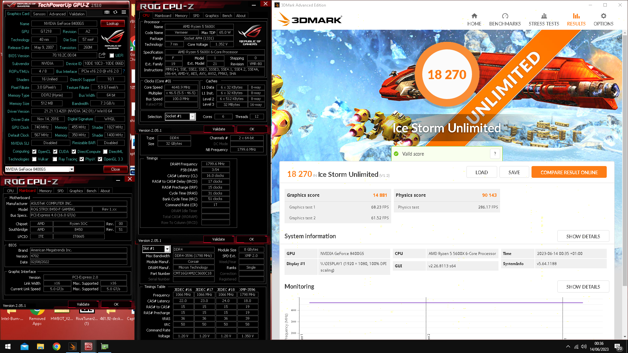
Task: Toggle the Vulkan checkbox
Action: [x=34, y=159]
